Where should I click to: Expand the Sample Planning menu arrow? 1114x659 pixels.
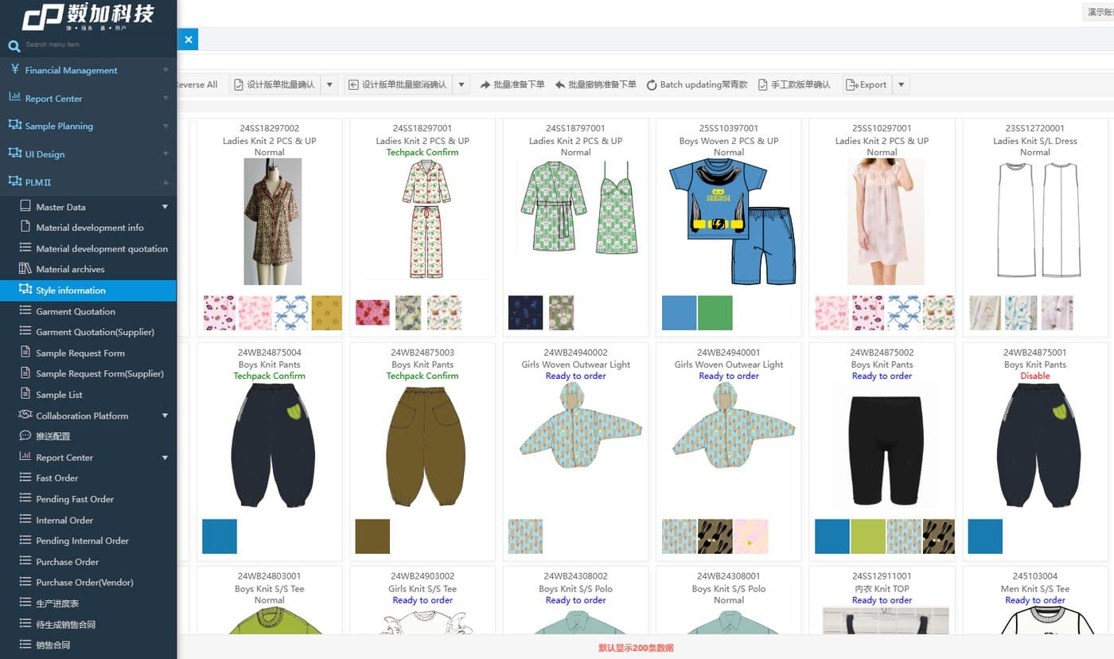click(166, 126)
